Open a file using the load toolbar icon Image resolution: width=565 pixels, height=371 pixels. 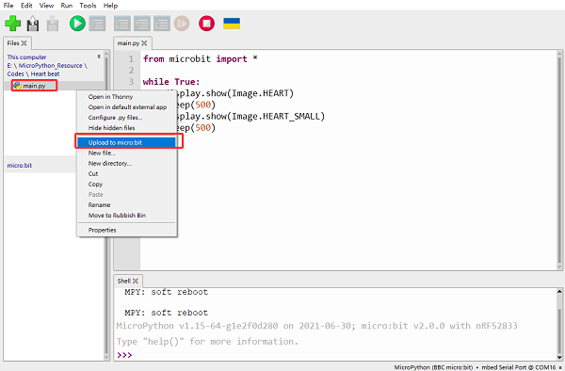tap(33, 24)
